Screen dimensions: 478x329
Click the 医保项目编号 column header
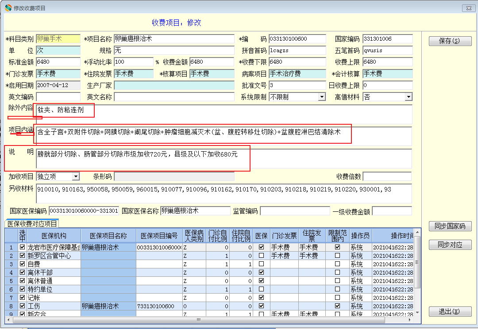[x=159, y=236]
